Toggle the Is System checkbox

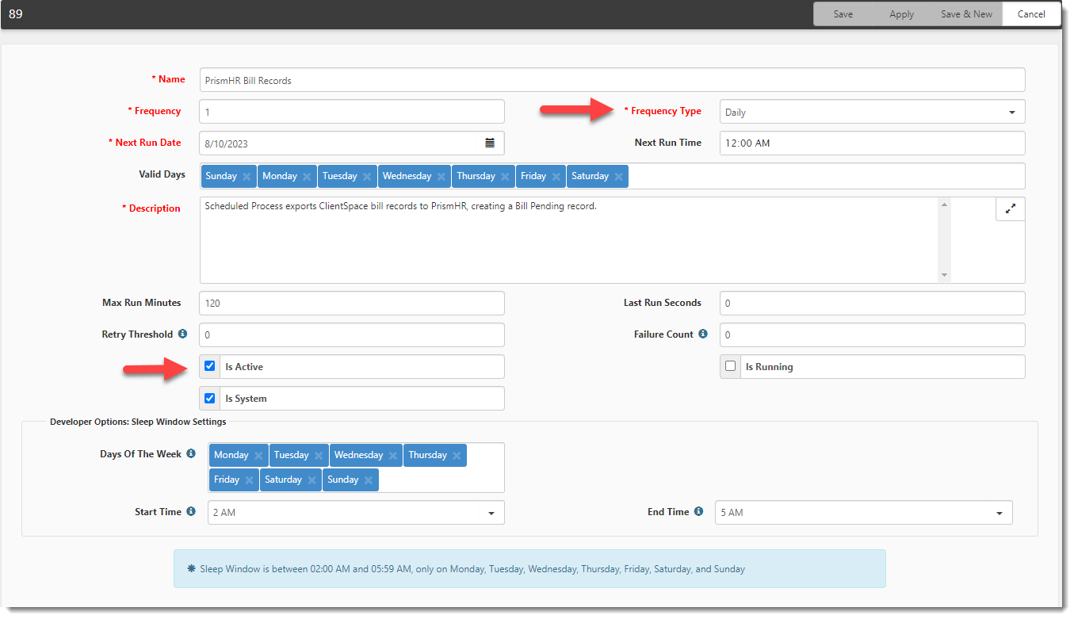210,399
